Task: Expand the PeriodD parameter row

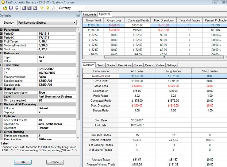Action: click(1, 33)
